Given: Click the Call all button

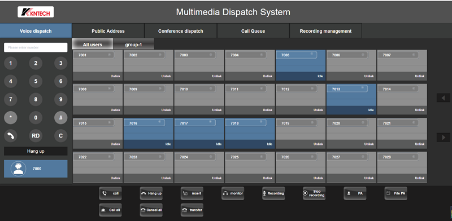Looking at the screenshot, I should click(x=110, y=210).
